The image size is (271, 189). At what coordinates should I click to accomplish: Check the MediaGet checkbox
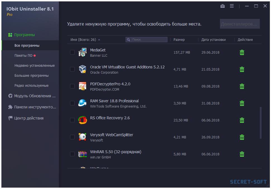[72, 52]
